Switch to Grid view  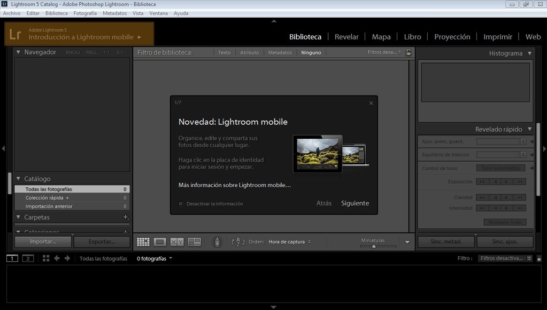(x=143, y=242)
